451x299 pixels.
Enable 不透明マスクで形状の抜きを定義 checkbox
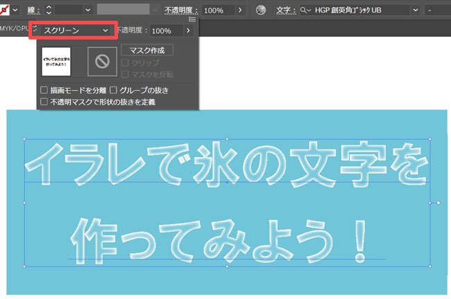pos(44,102)
